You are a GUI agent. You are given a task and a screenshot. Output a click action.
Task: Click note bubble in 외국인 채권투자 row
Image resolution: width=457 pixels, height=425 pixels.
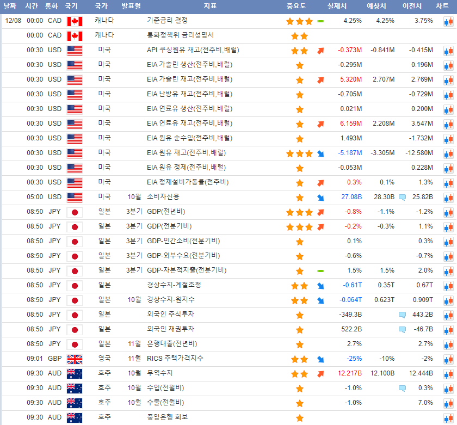(402, 329)
